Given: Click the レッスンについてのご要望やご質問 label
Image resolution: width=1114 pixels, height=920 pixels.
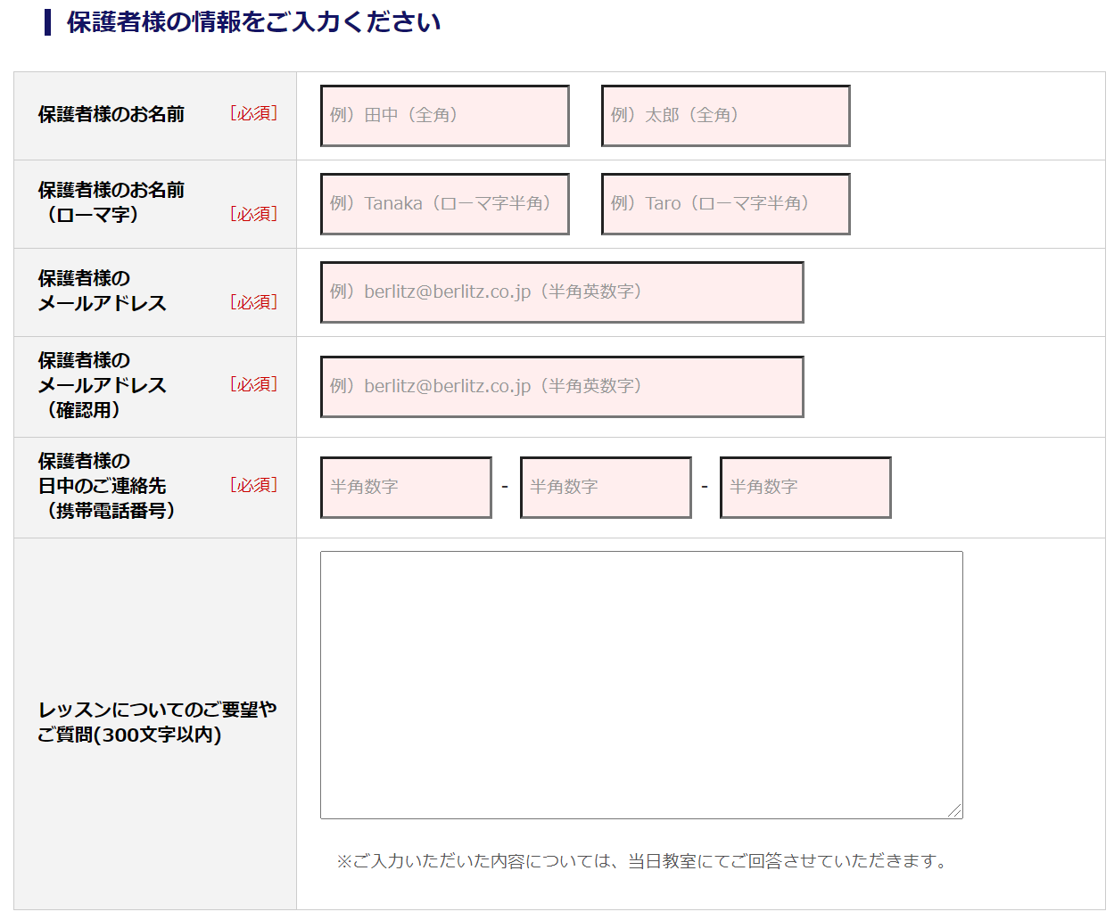Looking at the screenshot, I should (157, 722).
